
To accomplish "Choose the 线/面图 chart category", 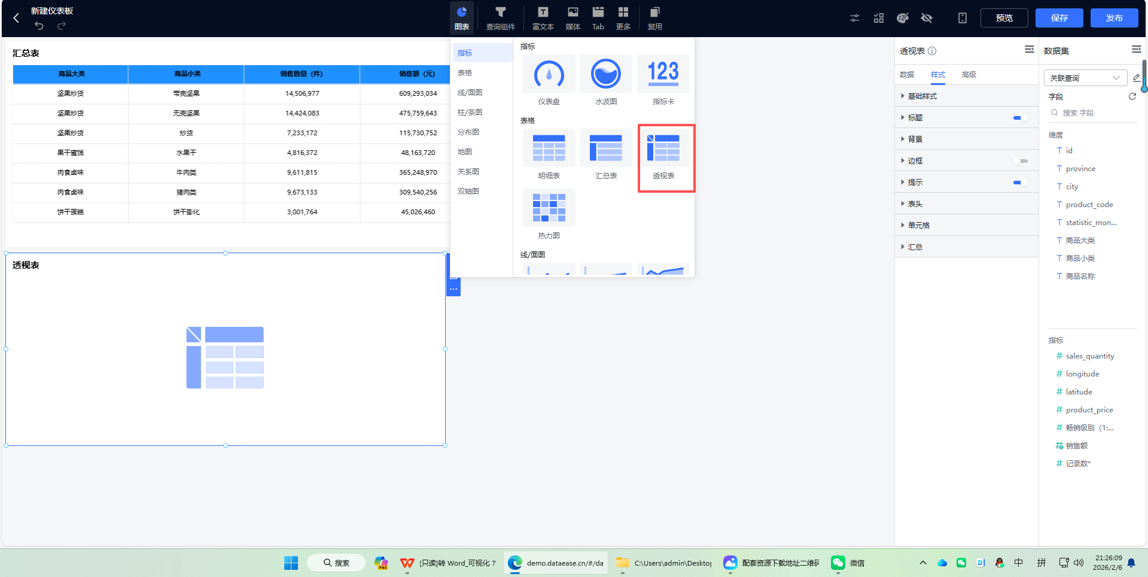I will pos(482,92).
